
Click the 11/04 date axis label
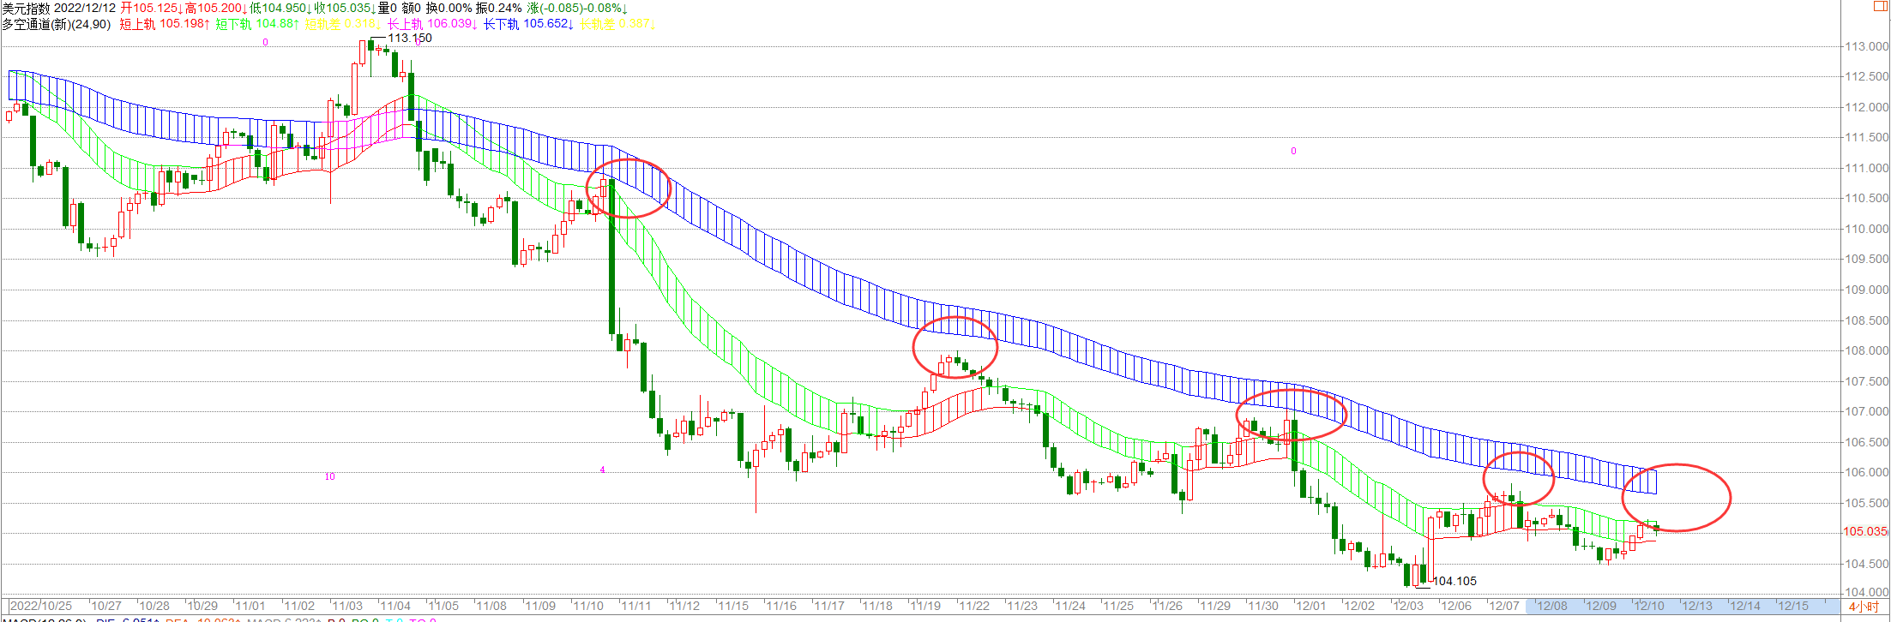[395, 606]
